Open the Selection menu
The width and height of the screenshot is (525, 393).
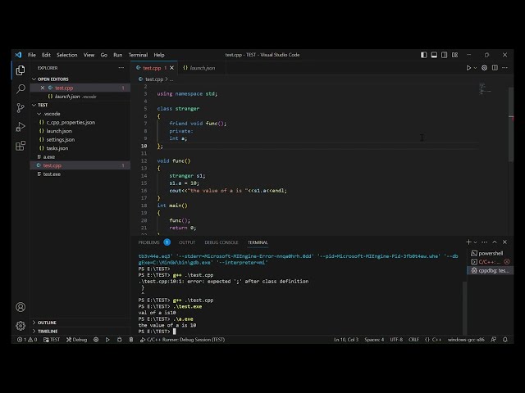click(x=67, y=55)
